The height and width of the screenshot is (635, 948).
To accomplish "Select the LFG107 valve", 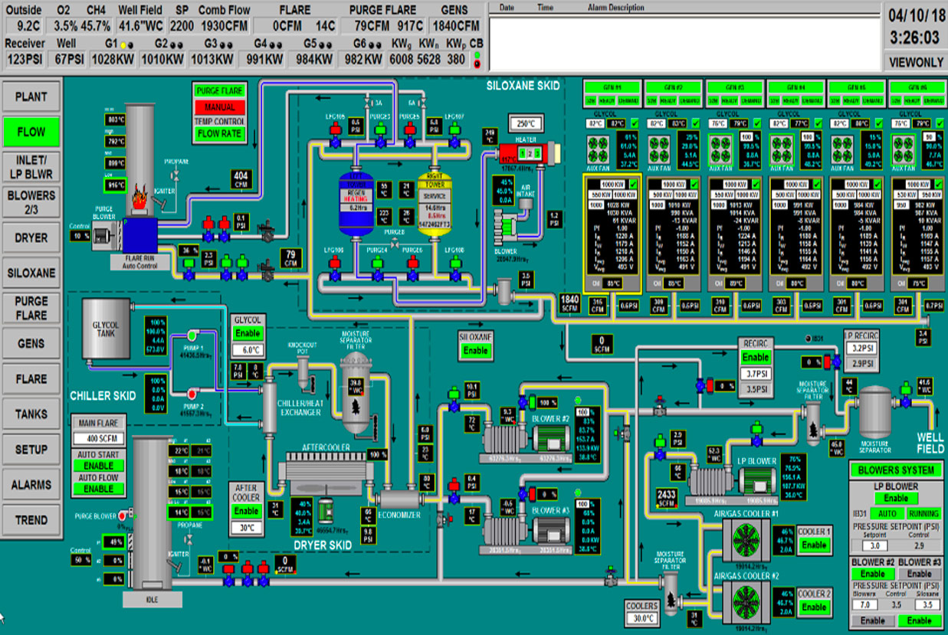I will (454, 134).
